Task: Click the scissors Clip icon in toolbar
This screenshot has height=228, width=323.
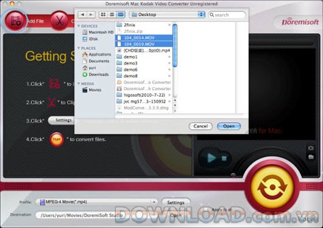Action: click(60, 21)
